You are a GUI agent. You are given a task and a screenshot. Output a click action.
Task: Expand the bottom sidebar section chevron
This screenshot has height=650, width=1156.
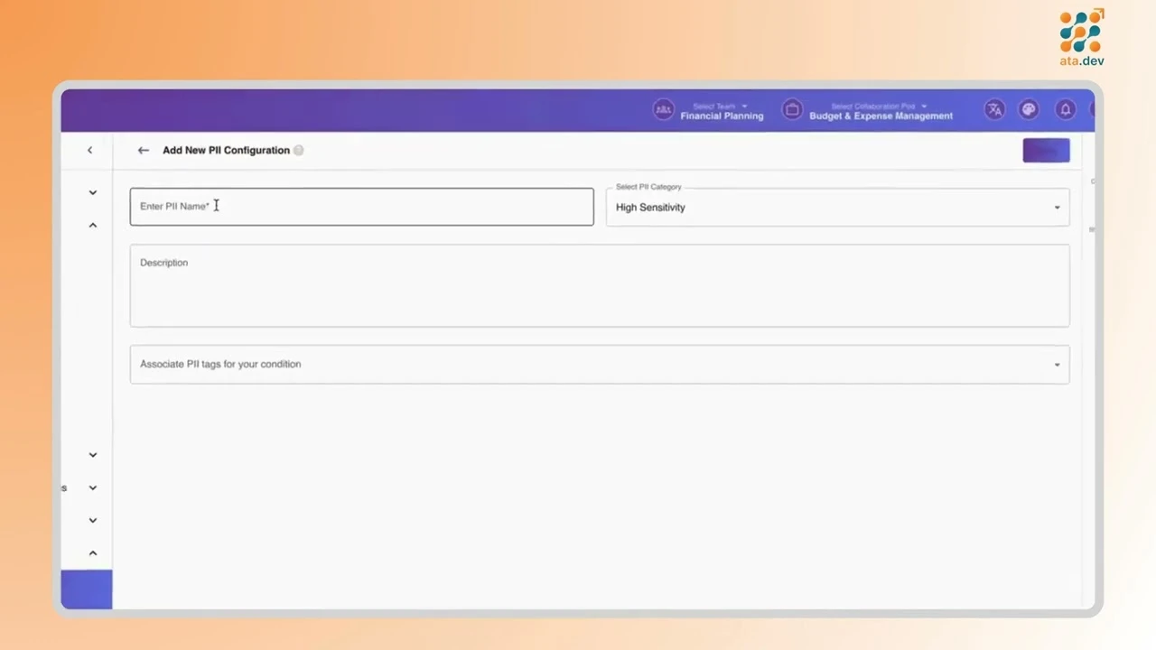tap(92, 519)
